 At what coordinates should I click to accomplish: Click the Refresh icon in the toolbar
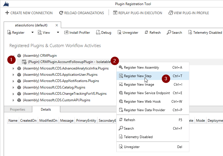[146, 33]
